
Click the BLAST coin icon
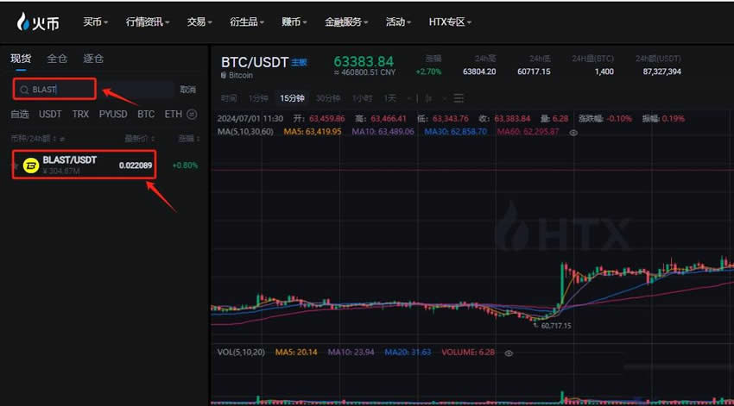tap(31, 166)
